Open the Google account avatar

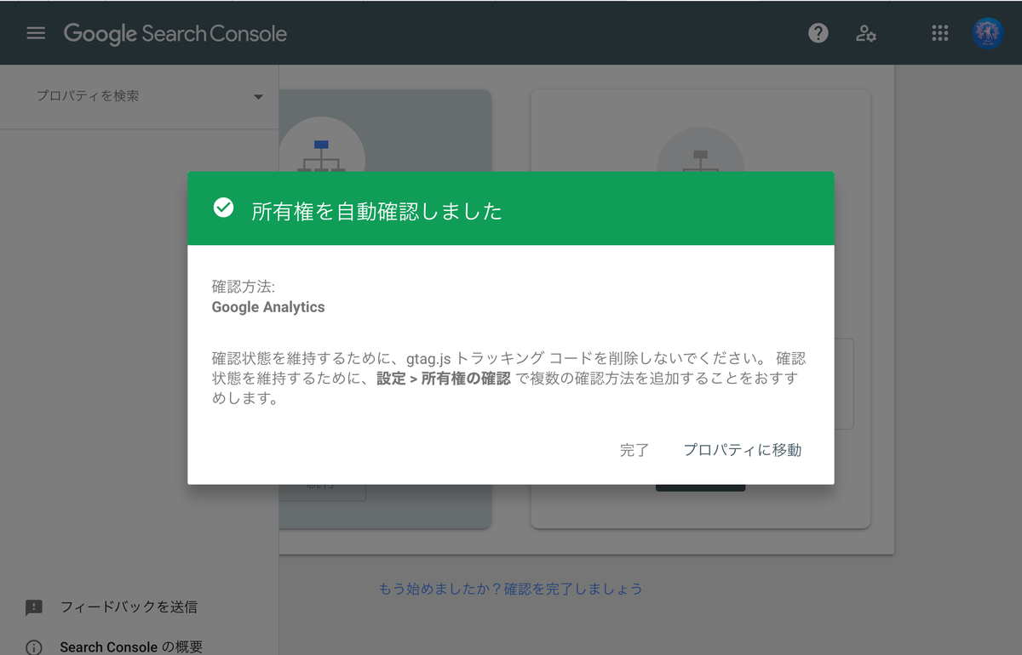tap(988, 33)
